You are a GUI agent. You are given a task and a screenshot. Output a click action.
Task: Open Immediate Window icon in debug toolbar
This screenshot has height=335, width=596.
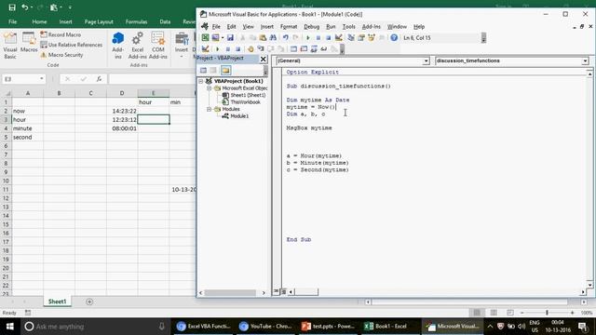(x=304, y=49)
